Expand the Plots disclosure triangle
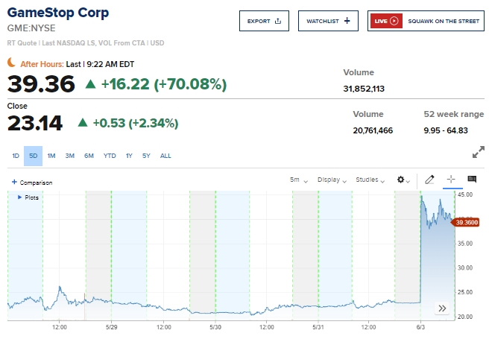489x339 pixels. (x=19, y=197)
